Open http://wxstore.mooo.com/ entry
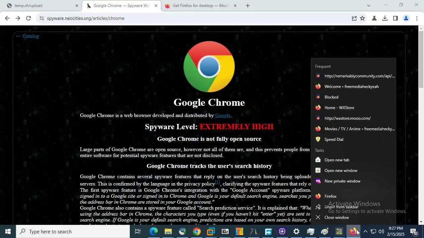 pyautogui.click(x=353, y=118)
